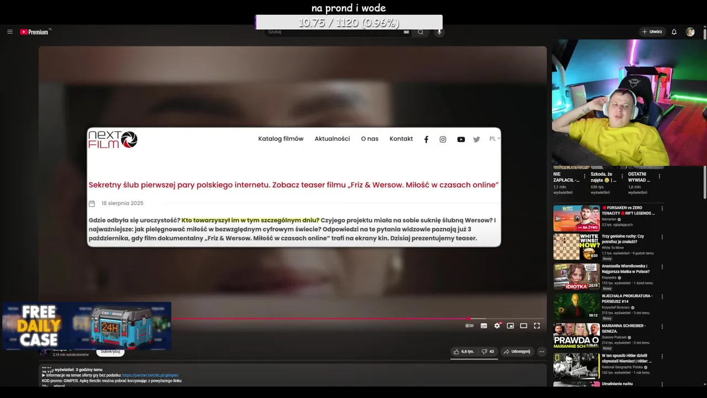The image size is (707, 398).
Task: Dislike the video showing 43
Action: (488, 352)
